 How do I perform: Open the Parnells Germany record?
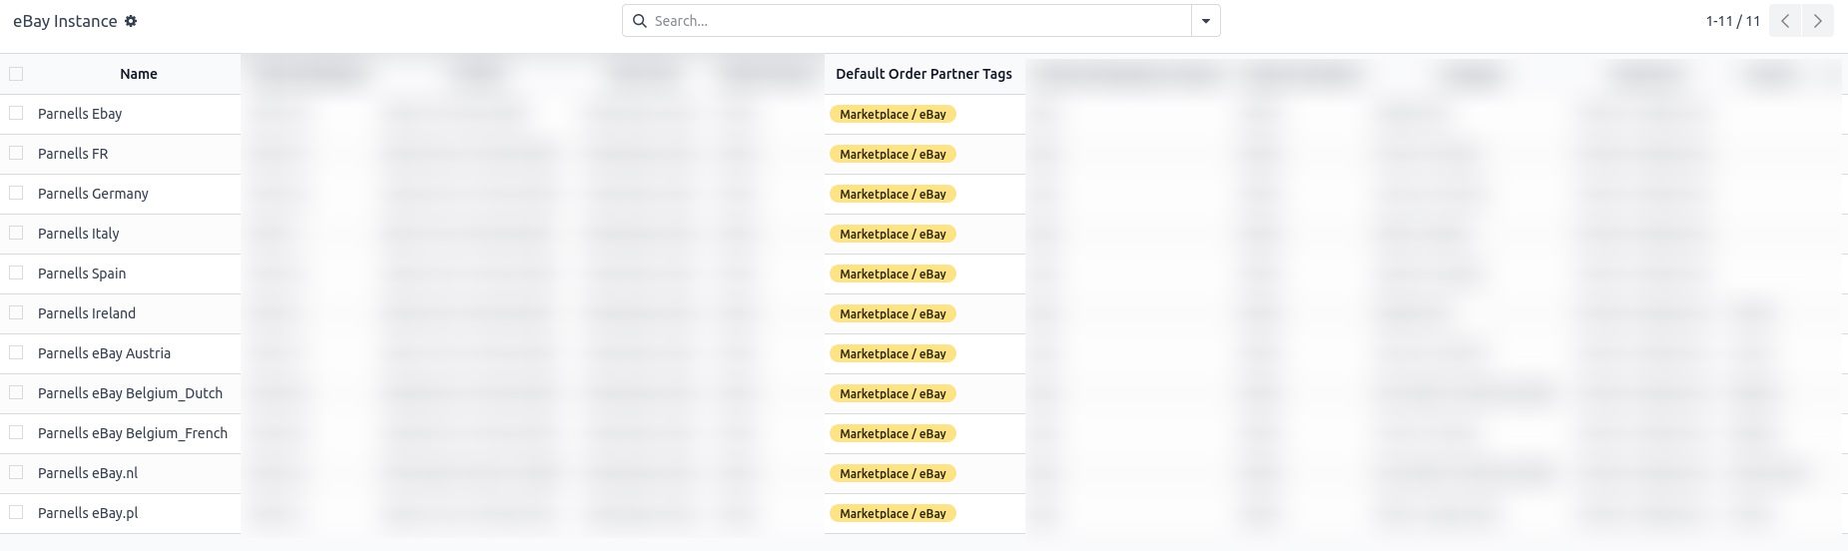click(x=93, y=194)
